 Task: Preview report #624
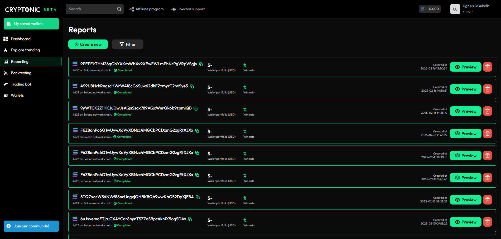pos(466,200)
